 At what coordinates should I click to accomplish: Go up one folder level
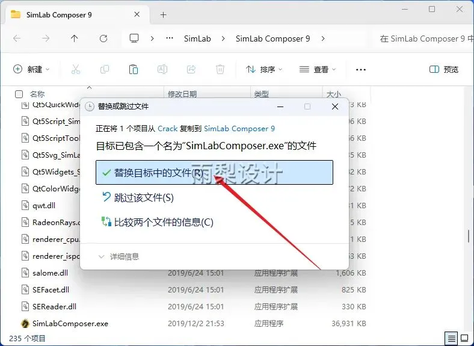click(75, 39)
